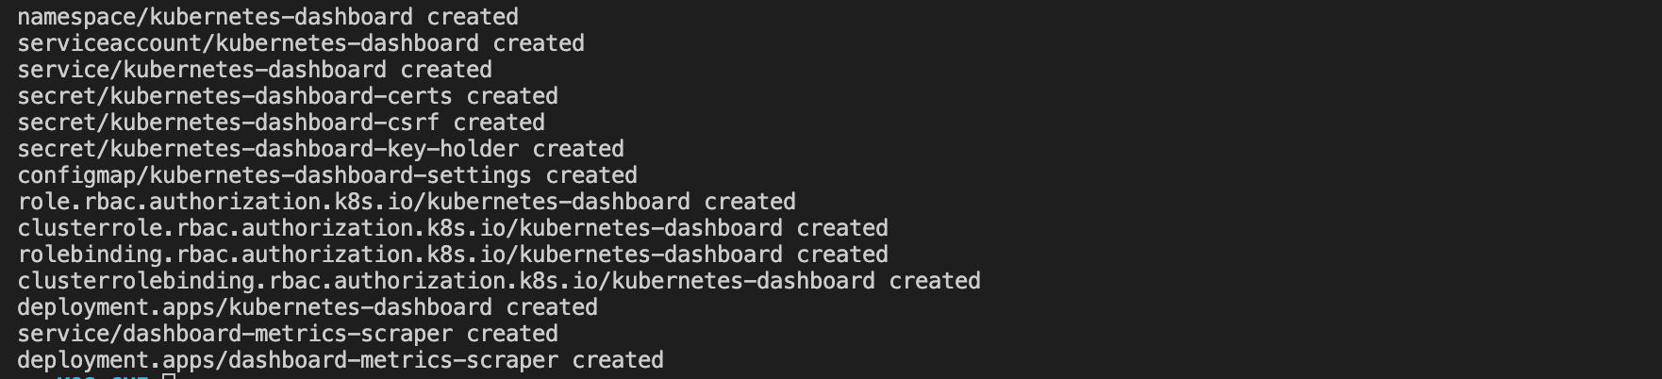This screenshot has height=379, width=1662.
Task: Click the service/kubernetes-dashboard created line
Action: (255, 70)
